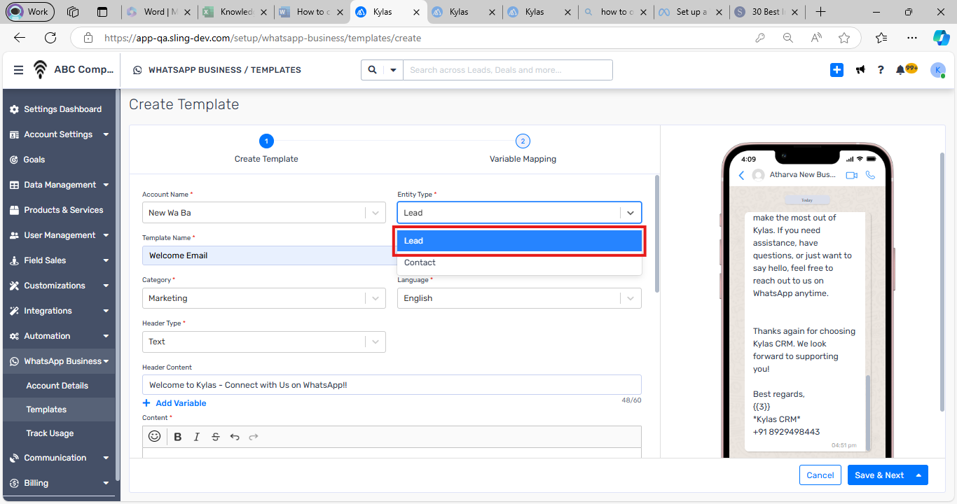
Task: Open a new browser tab
Action: pyautogui.click(x=821, y=12)
